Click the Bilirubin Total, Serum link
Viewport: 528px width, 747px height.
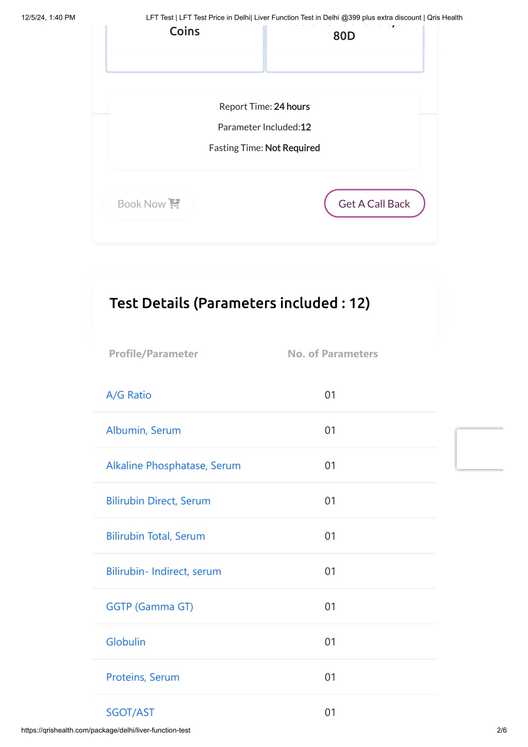coord(156,536)
